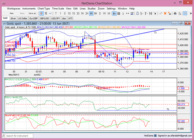Click the New toolbar button
Viewport: 194px width, 140px height.
tap(12, 13)
